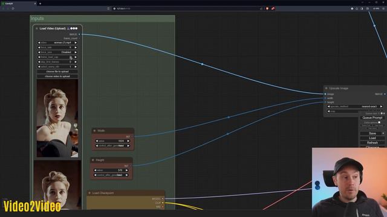Image resolution: width=387 pixels, height=217 pixels.
Task: Next option on Width control_after_generate
Action: [x=128, y=146]
